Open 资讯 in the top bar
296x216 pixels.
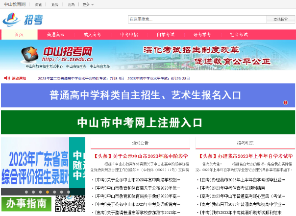click(x=39, y=4)
